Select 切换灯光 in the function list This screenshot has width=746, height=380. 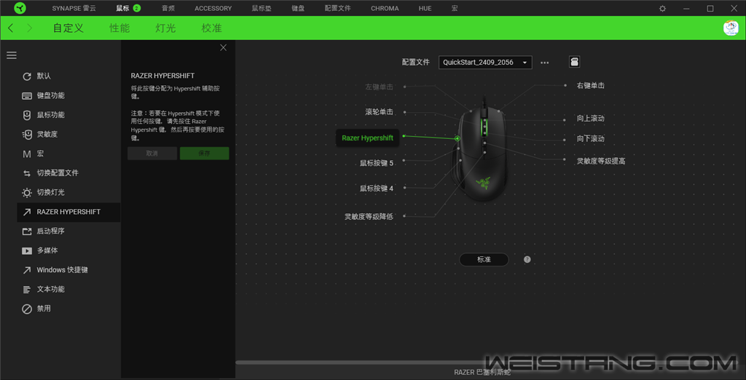(68, 193)
